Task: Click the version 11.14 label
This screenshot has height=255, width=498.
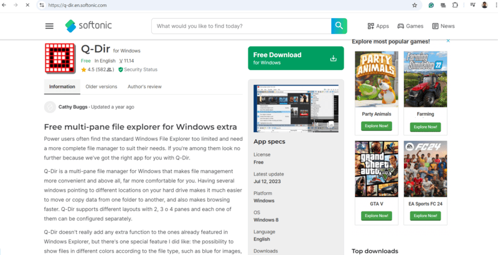Action: pos(127,61)
